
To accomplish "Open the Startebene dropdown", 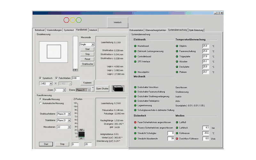I will click(x=64, y=120).
